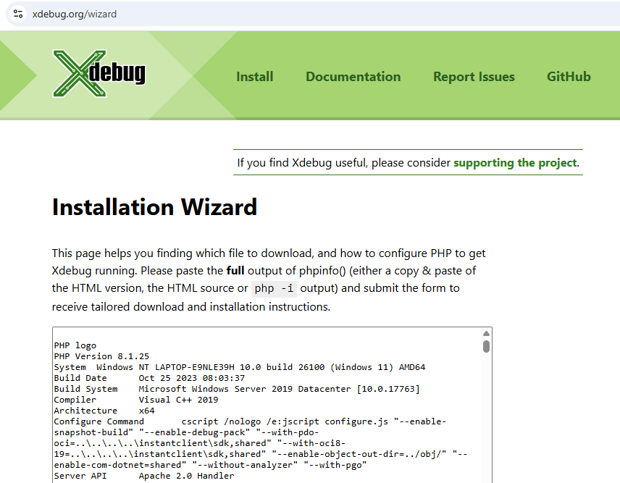Click the textarea scrollbar up arrow
This screenshot has width=620, height=483.
(x=486, y=334)
